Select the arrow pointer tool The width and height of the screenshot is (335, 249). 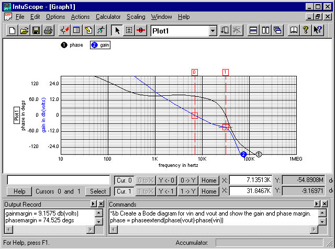[117, 30]
